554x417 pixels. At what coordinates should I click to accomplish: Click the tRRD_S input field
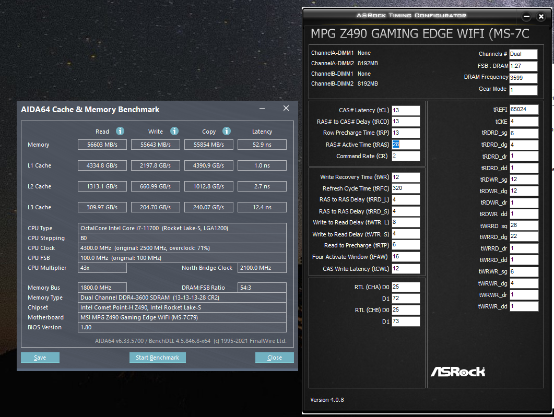point(406,211)
